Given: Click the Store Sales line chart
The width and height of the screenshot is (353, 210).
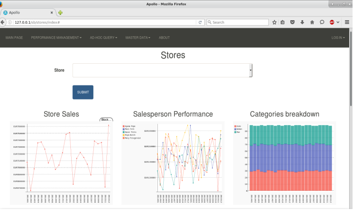Looking at the screenshot, I should pos(61,163).
